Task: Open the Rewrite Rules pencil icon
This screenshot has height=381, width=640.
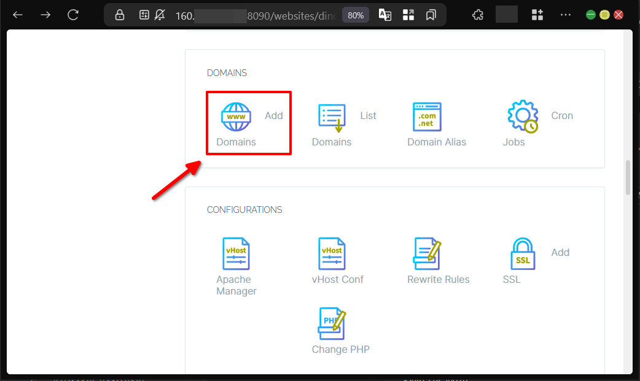Action: (427, 254)
